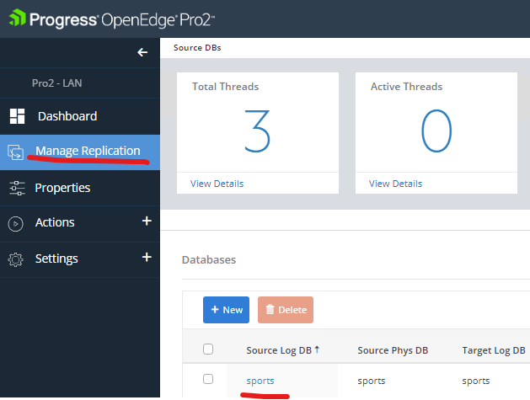The width and height of the screenshot is (530, 400).
Task: Toggle the select-all header checkbox
Action: click(208, 349)
